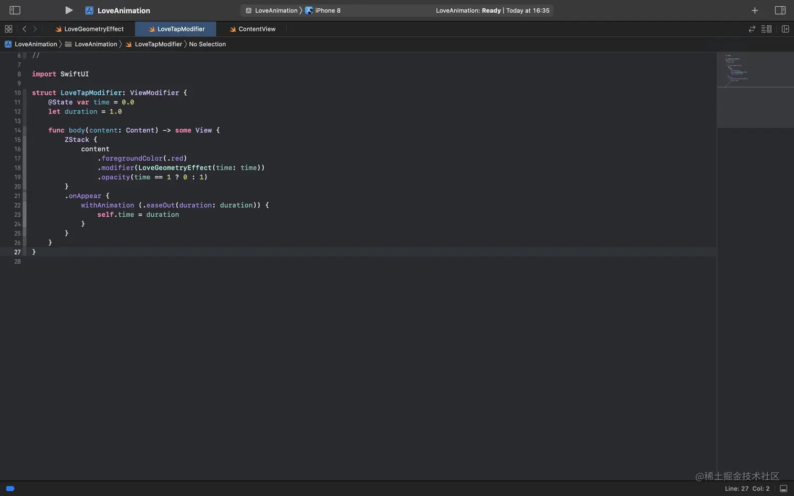The image size is (794, 496).
Task: Click the '@State var time = 0.0' line
Action: (91, 102)
